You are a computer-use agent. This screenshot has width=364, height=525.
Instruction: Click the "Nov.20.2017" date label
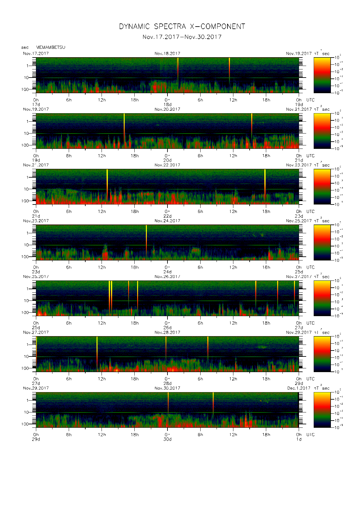tap(167, 109)
